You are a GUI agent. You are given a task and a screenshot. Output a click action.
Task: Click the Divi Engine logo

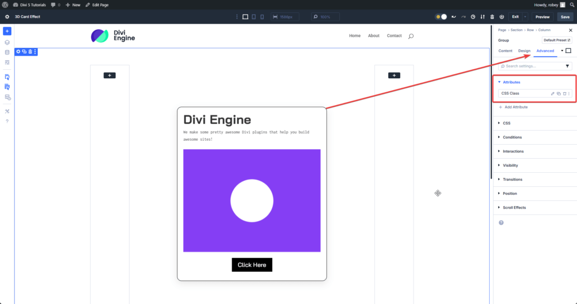click(x=113, y=35)
